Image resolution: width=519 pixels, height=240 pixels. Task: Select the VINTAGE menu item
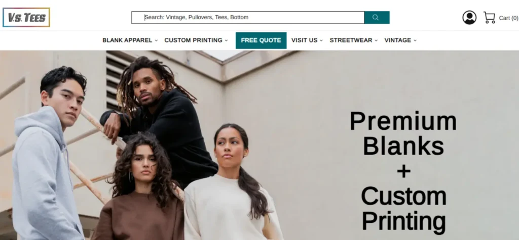point(397,40)
